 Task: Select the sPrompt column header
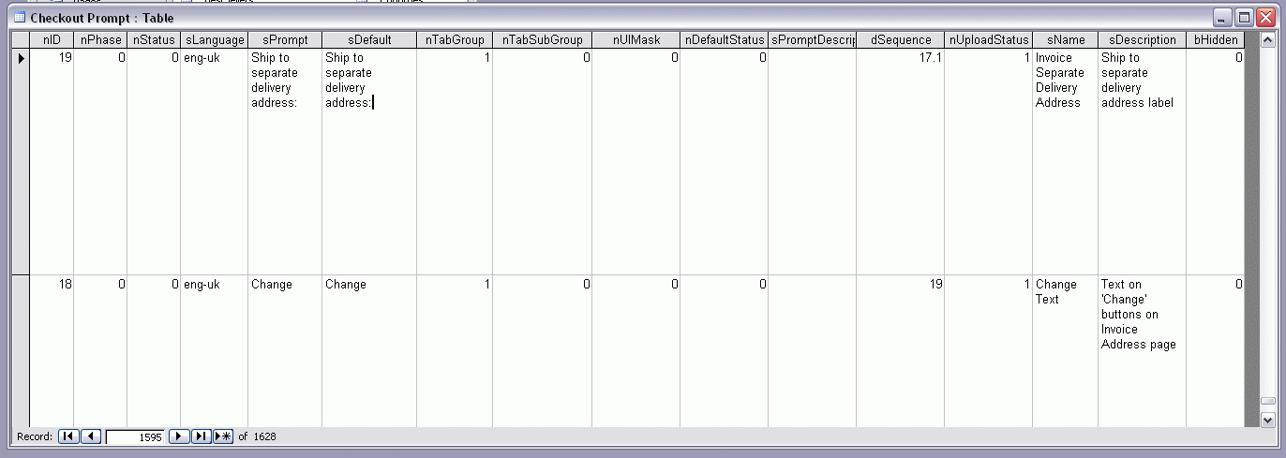(285, 40)
